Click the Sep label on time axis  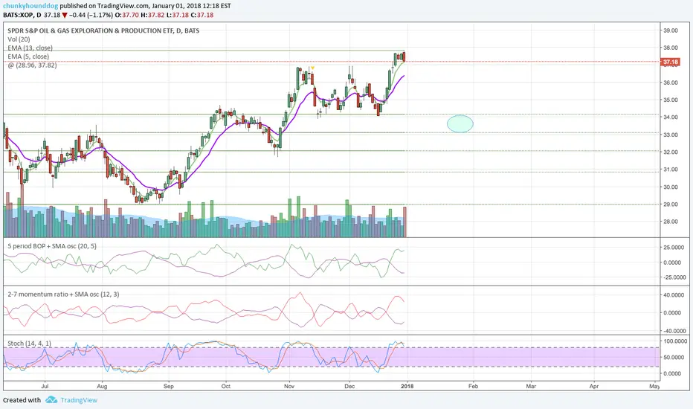(x=168, y=386)
